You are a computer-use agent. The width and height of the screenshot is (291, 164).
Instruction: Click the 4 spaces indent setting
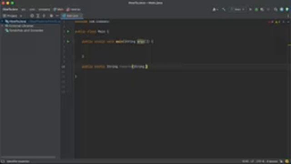pos(272,161)
